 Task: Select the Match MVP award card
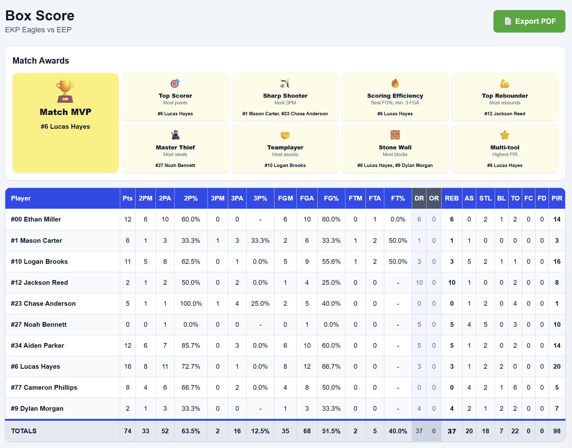click(65, 123)
